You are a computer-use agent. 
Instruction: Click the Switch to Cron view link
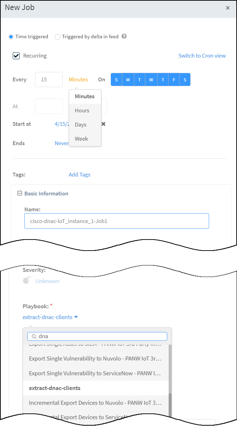click(202, 55)
